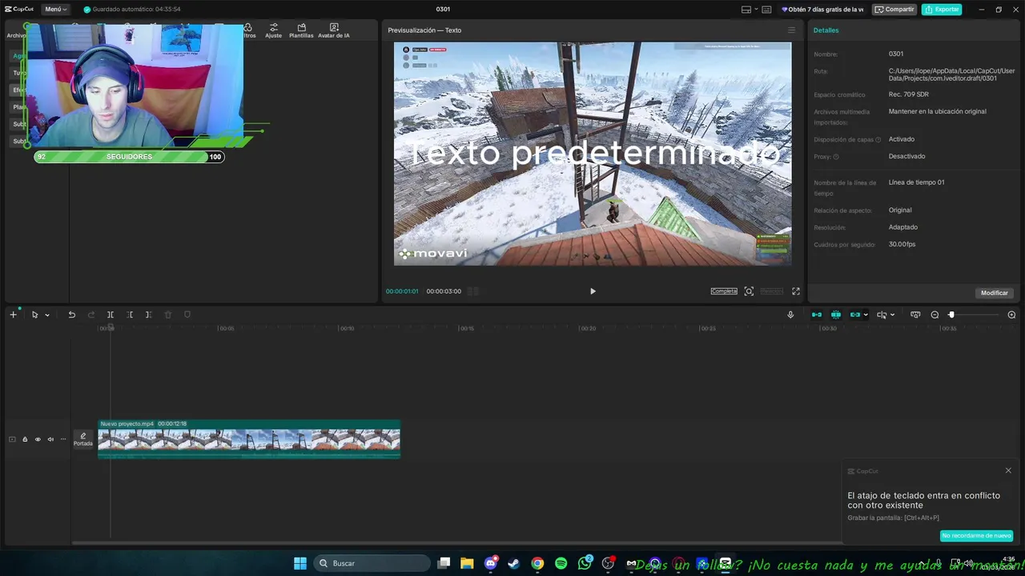Image resolution: width=1025 pixels, height=576 pixels.
Task: Expand the layout options arrow
Action: click(x=755, y=10)
